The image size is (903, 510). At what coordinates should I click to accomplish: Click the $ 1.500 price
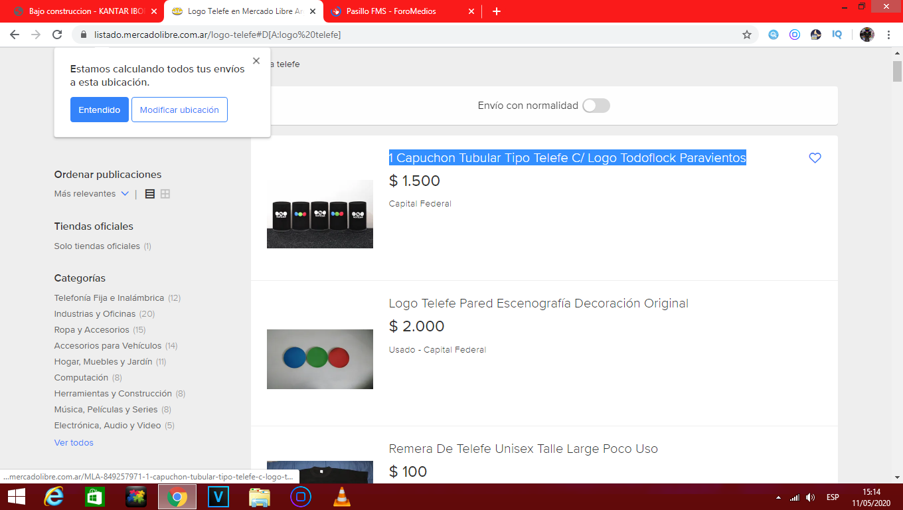[414, 181]
